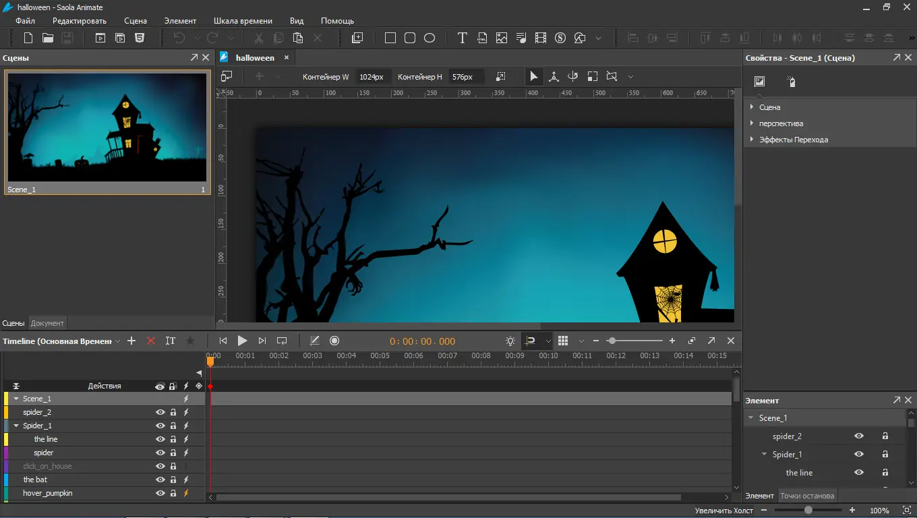917x518 pixels.
Task: Select the Text tool in toolbar
Action: pyautogui.click(x=462, y=38)
